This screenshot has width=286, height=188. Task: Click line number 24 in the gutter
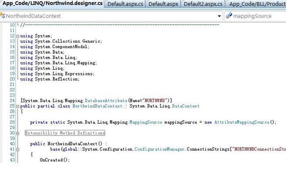coord(12,100)
